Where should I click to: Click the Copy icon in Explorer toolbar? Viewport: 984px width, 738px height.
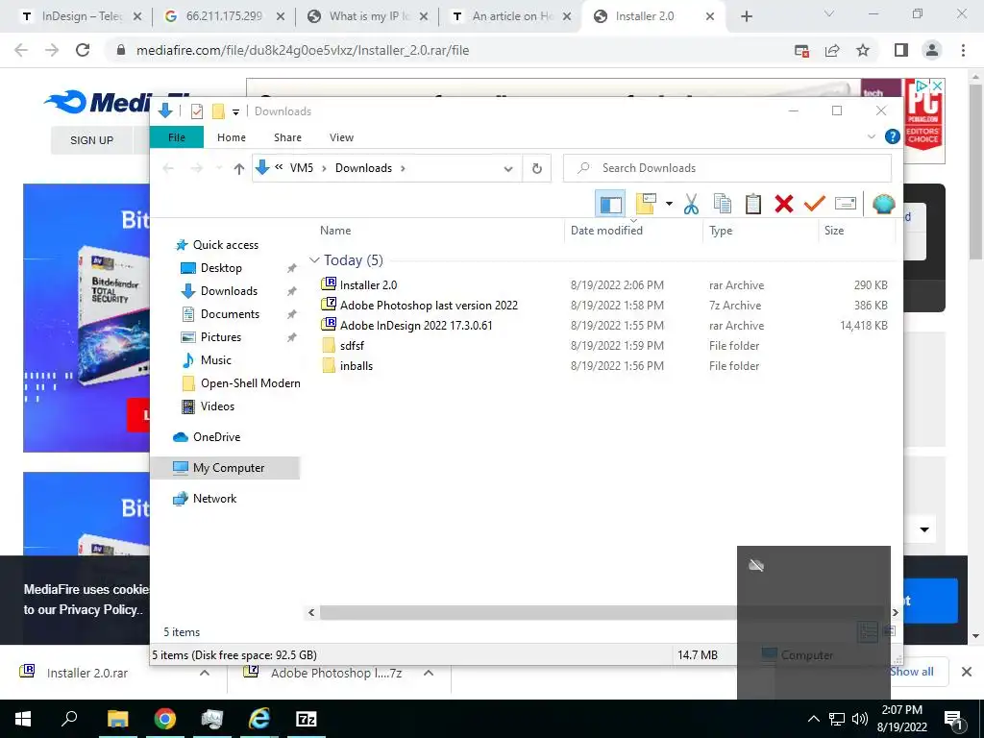[723, 204]
